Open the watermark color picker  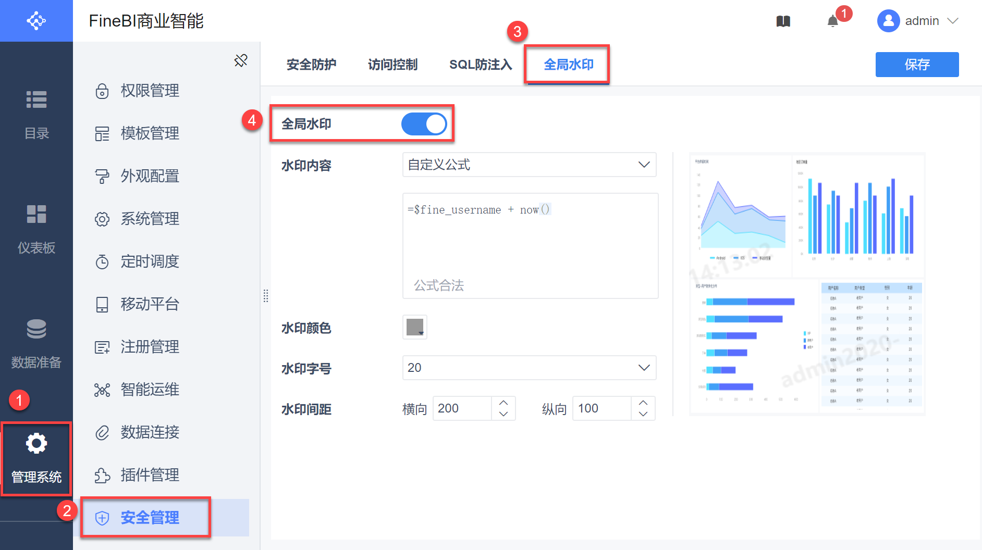click(415, 327)
